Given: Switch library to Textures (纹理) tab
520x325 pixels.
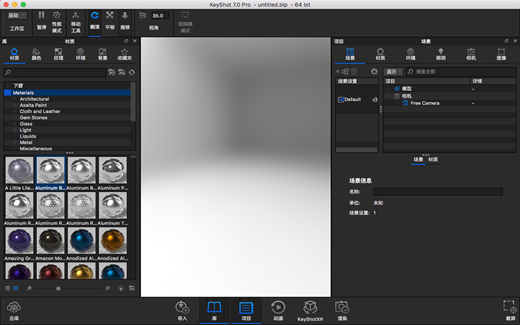Looking at the screenshot, I should pyautogui.click(x=58, y=55).
